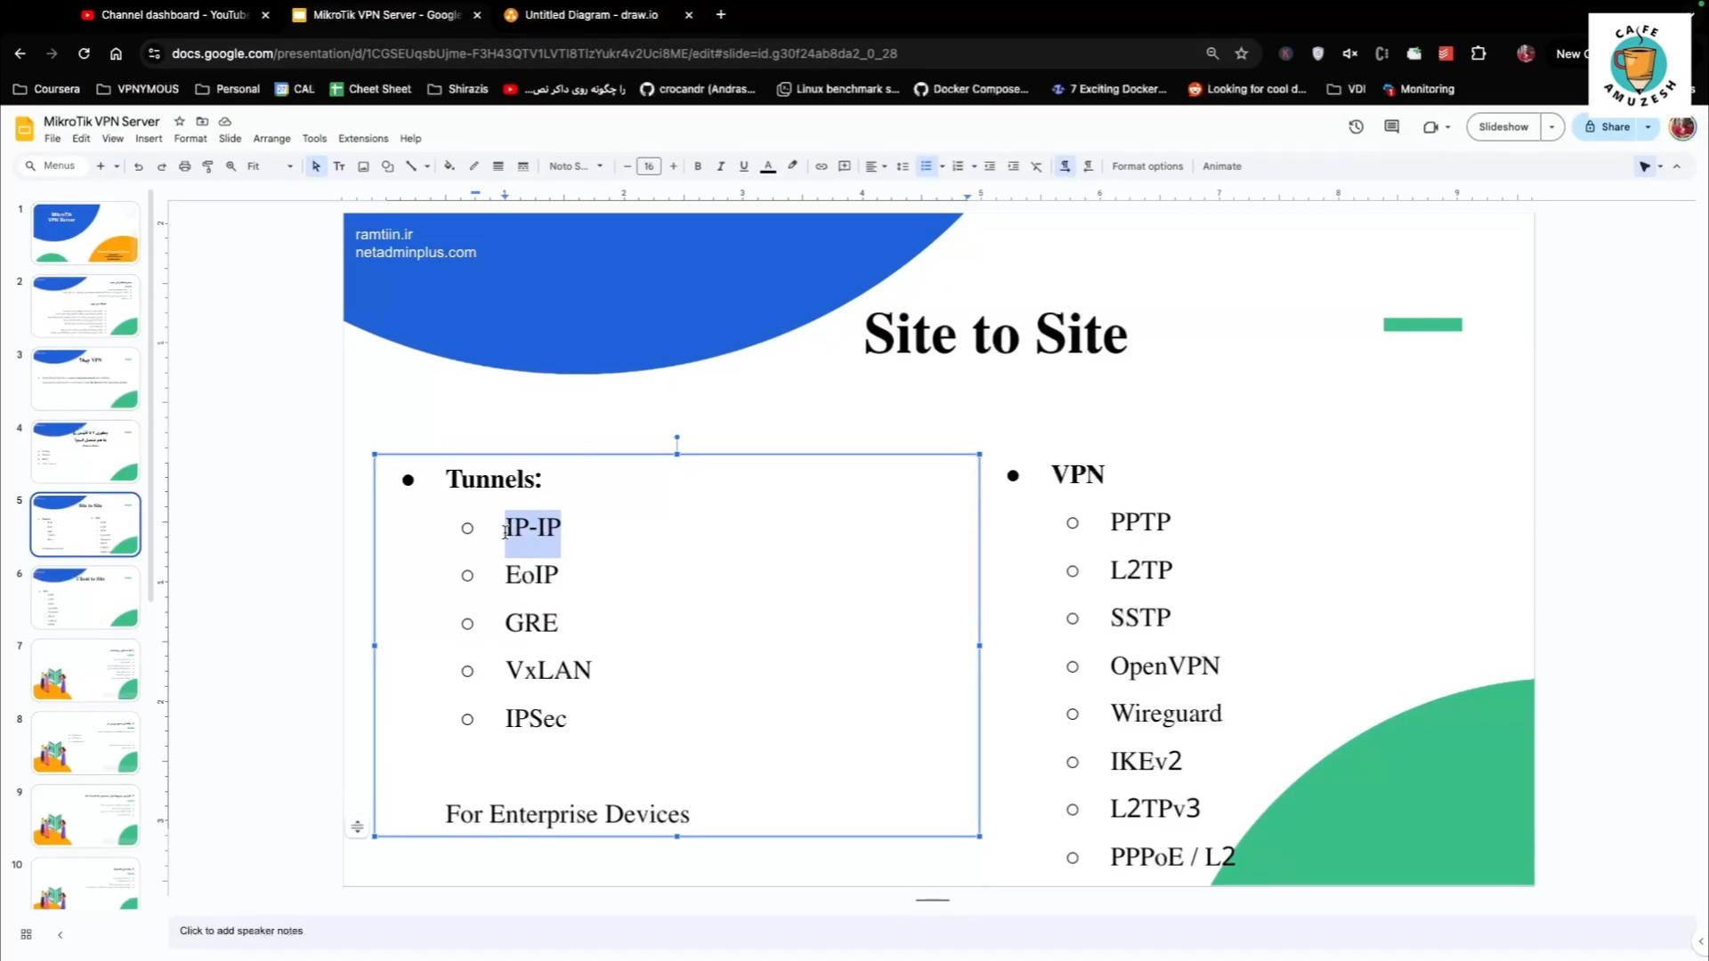Click the Insert link icon
The height and width of the screenshot is (961, 1709).
[822, 166]
